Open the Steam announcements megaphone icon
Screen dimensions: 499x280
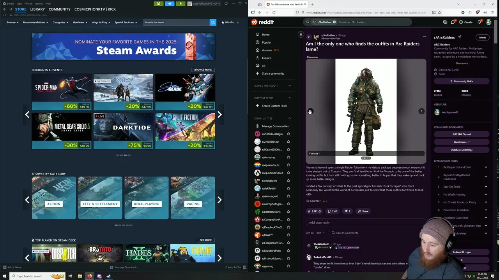pyautogui.click(x=170, y=3)
